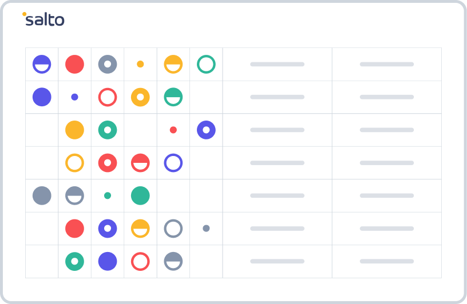Choose the solid yellow circle
Image resolution: width=467 pixels, height=304 pixels.
74,130
